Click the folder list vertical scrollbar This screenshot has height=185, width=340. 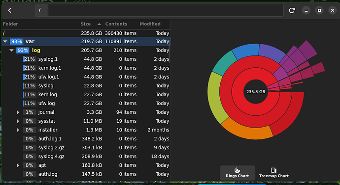point(169,52)
